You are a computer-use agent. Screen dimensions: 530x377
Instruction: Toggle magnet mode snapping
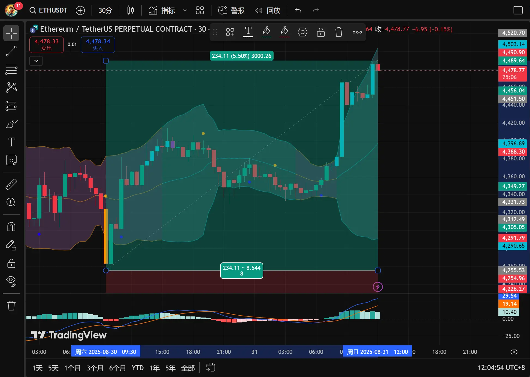11,227
